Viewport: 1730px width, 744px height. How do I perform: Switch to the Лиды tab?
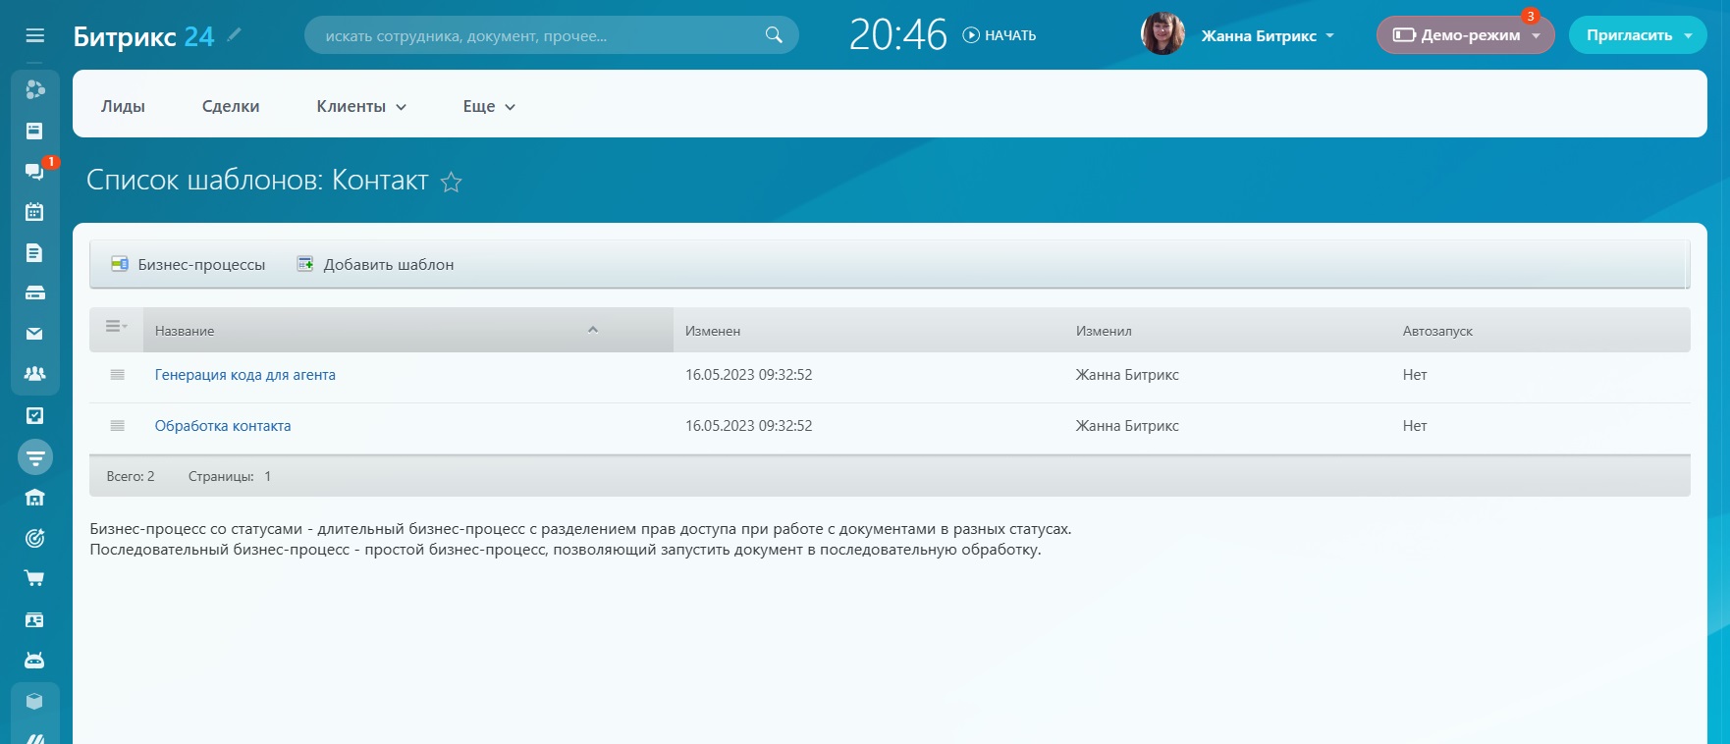(x=123, y=107)
